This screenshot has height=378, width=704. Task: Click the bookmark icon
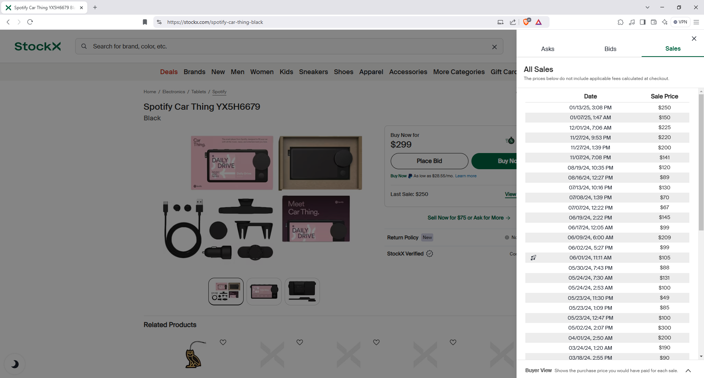(145, 22)
